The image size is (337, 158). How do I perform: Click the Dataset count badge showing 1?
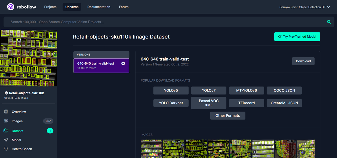[x=50, y=131]
